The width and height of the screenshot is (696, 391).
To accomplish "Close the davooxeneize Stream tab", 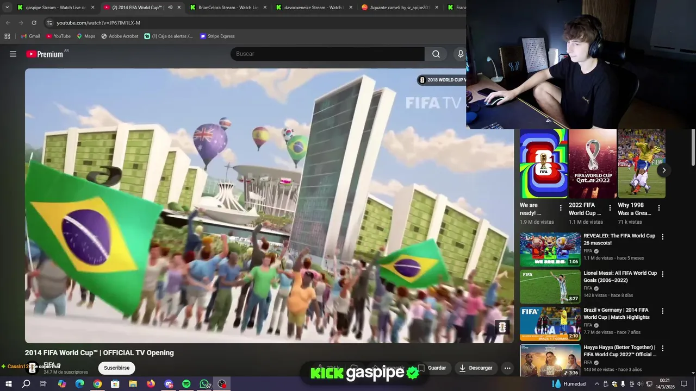I will pos(351,8).
